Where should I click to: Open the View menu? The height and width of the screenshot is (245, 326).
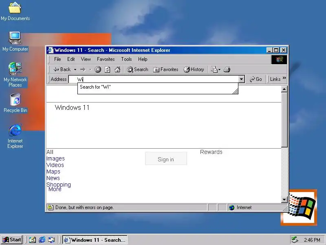pos(86,59)
